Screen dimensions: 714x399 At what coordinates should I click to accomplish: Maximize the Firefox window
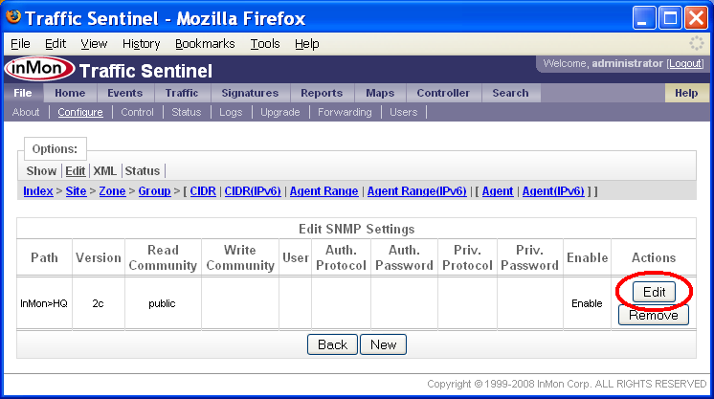tap(670, 17)
